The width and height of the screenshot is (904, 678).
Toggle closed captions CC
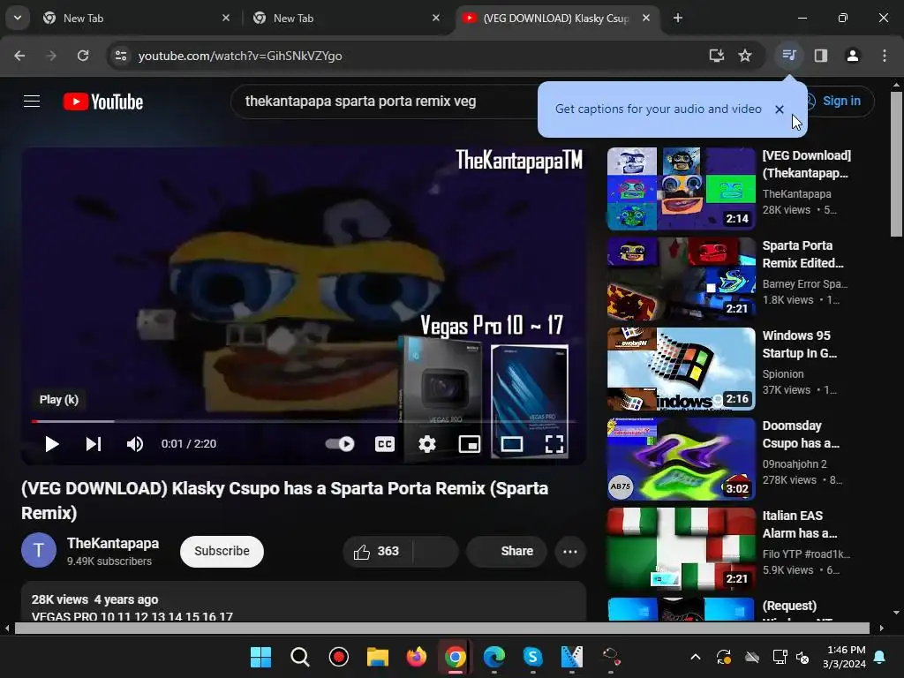tap(385, 444)
